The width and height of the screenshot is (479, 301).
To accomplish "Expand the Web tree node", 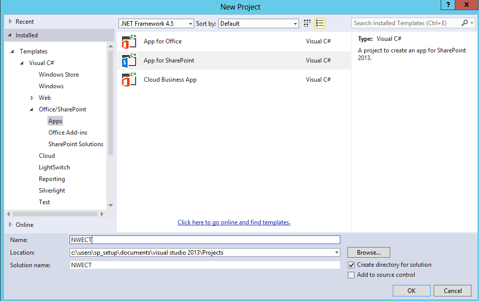I will [x=32, y=98].
